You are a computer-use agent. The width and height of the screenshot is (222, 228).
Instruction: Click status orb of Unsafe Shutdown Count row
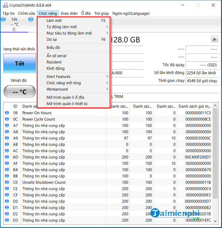coord(7,182)
